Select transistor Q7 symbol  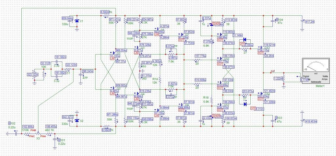click(182, 34)
